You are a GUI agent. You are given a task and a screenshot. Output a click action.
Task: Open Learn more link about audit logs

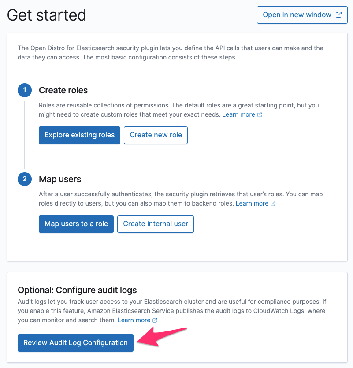coord(134,320)
